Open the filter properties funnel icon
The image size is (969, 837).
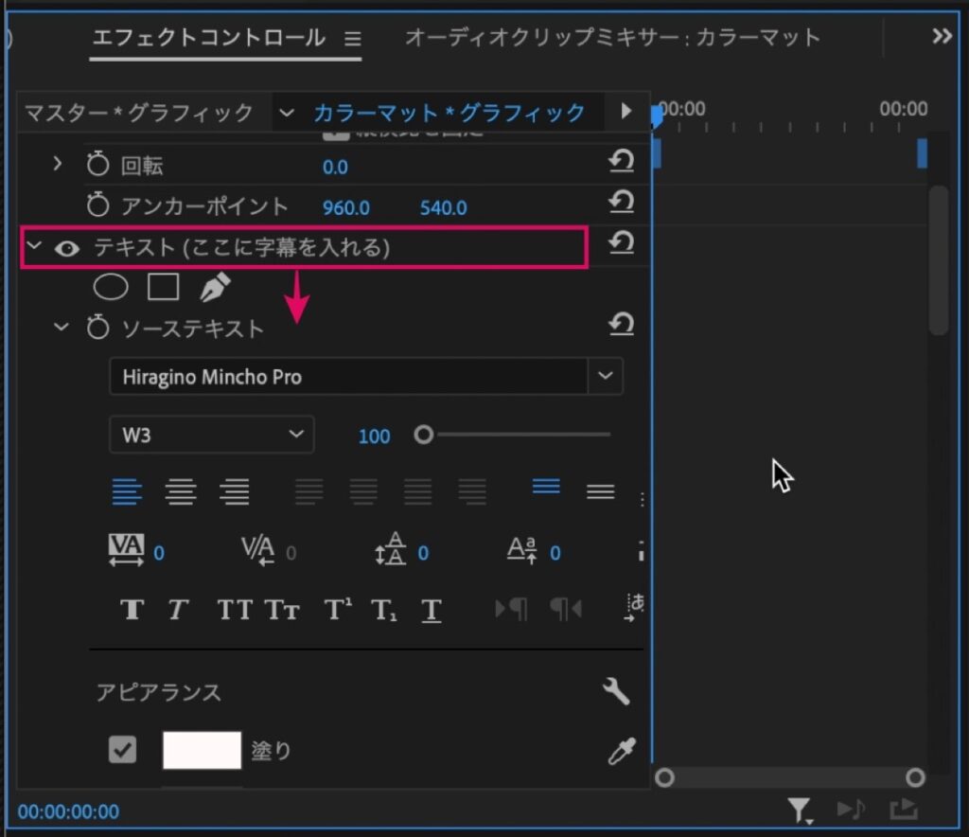(x=800, y=810)
